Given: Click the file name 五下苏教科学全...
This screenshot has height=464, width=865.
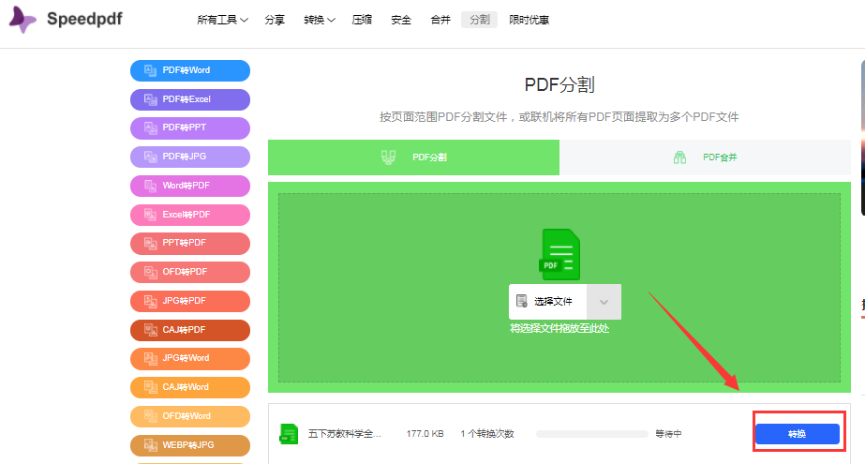Looking at the screenshot, I should pyautogui.click(x=344, y=434).
